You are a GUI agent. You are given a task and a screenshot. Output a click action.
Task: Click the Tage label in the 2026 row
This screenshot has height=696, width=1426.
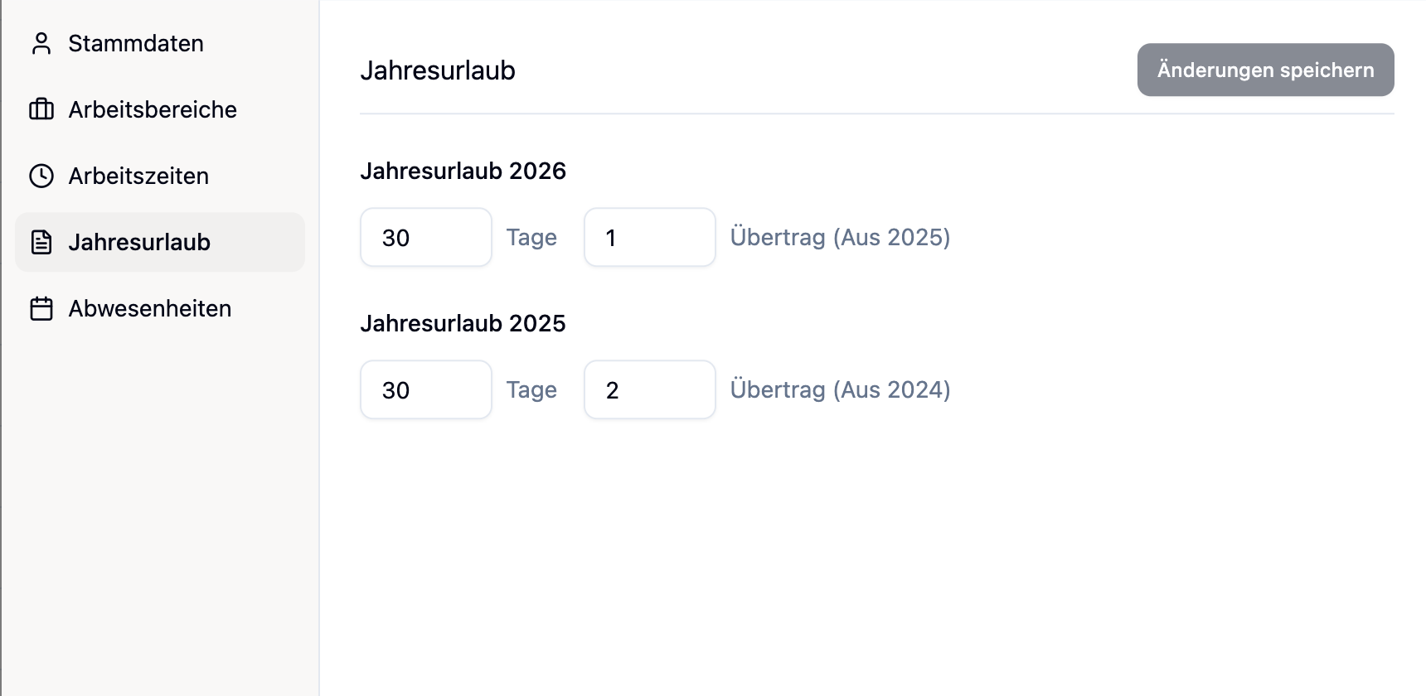pyautogui.click(x=531, y=238)
